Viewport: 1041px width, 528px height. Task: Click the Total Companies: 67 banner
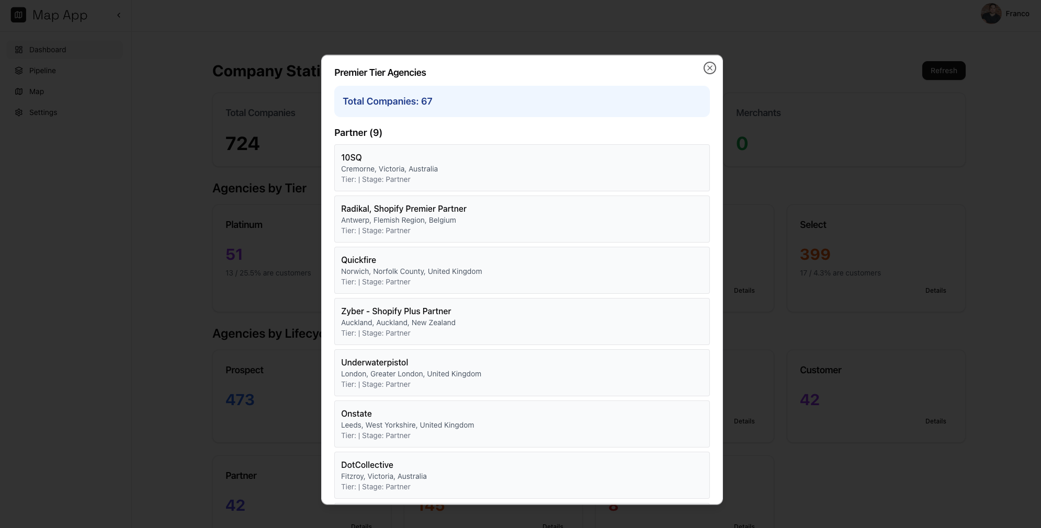pos(522,101)
